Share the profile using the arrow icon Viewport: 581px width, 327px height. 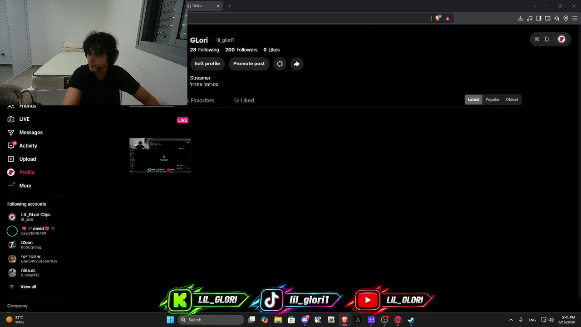(x=296, y=64)
